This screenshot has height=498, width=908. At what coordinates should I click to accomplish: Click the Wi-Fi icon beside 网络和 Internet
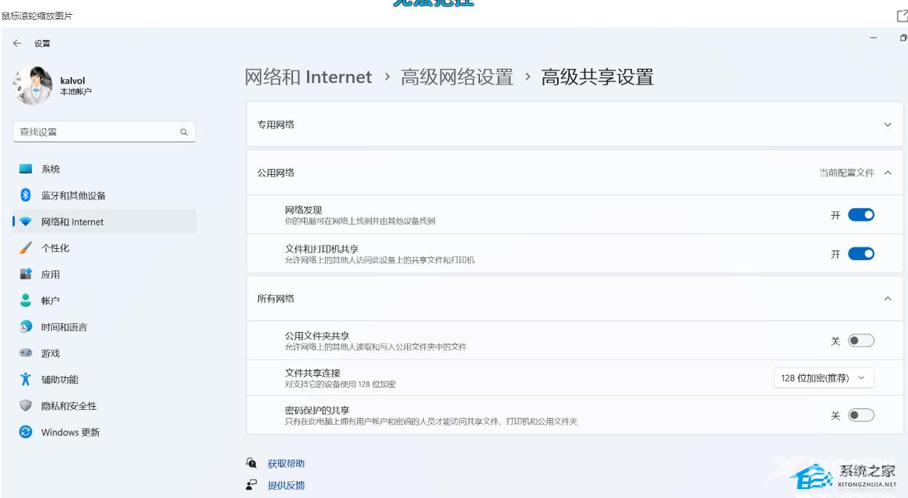click(x=26, y=222)
